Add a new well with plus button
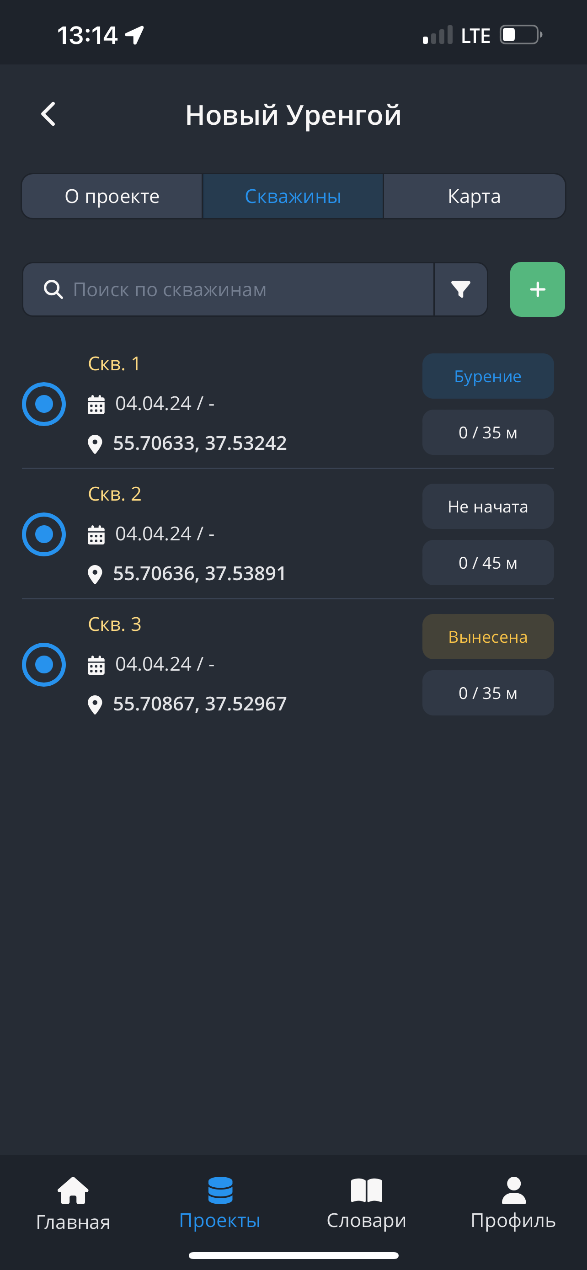The image size is (587, 1270). [x=537, y=289]
